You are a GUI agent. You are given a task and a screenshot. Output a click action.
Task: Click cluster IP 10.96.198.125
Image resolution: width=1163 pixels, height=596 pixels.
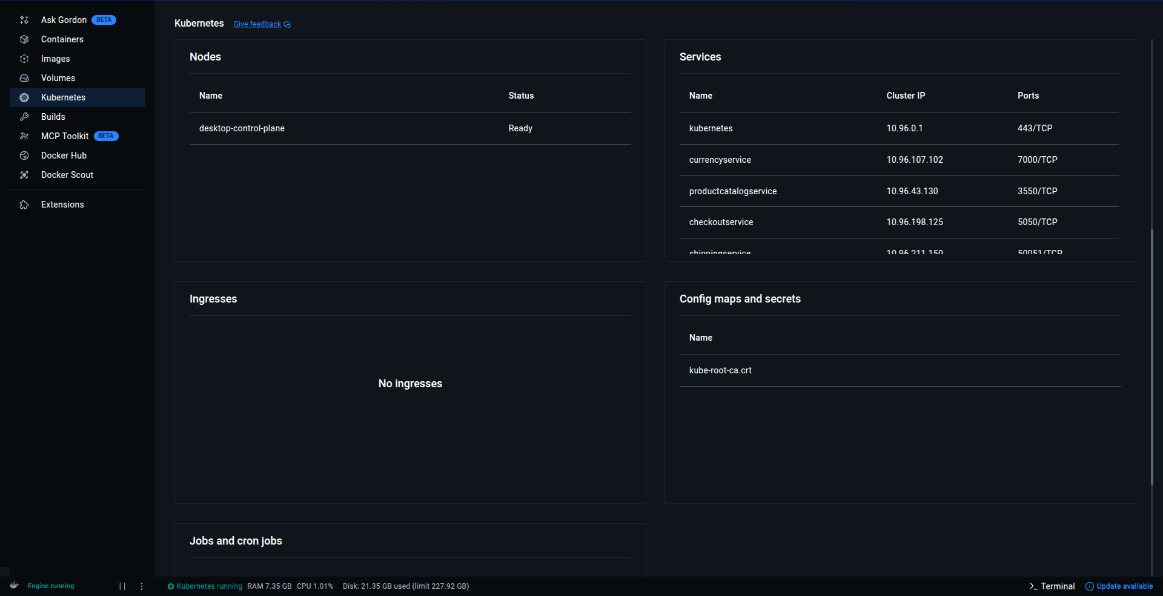pyautogui.click(x=915, y=222)
